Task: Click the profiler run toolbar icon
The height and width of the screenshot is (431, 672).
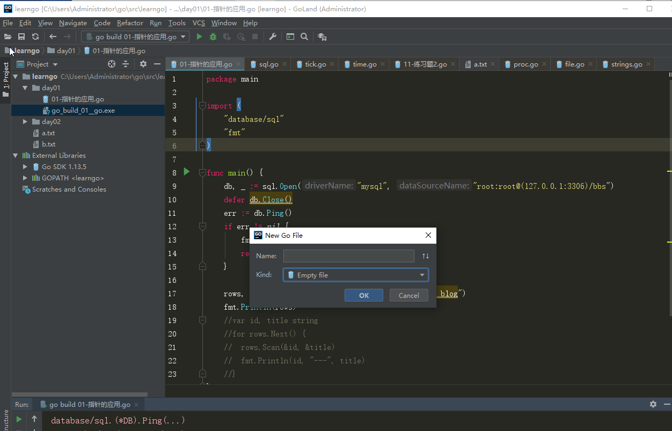Action: point(241,36)
